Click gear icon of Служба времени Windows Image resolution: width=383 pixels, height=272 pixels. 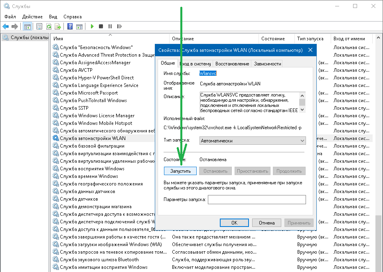pyautogui.click(x=56, y=176)
